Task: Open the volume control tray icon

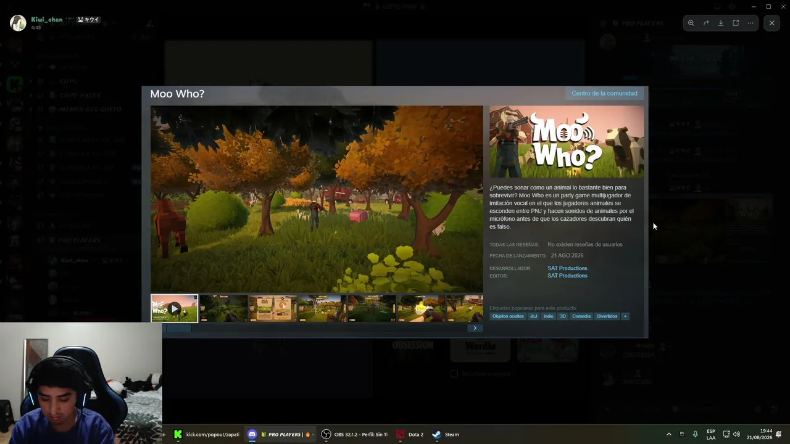Action: 736,434
